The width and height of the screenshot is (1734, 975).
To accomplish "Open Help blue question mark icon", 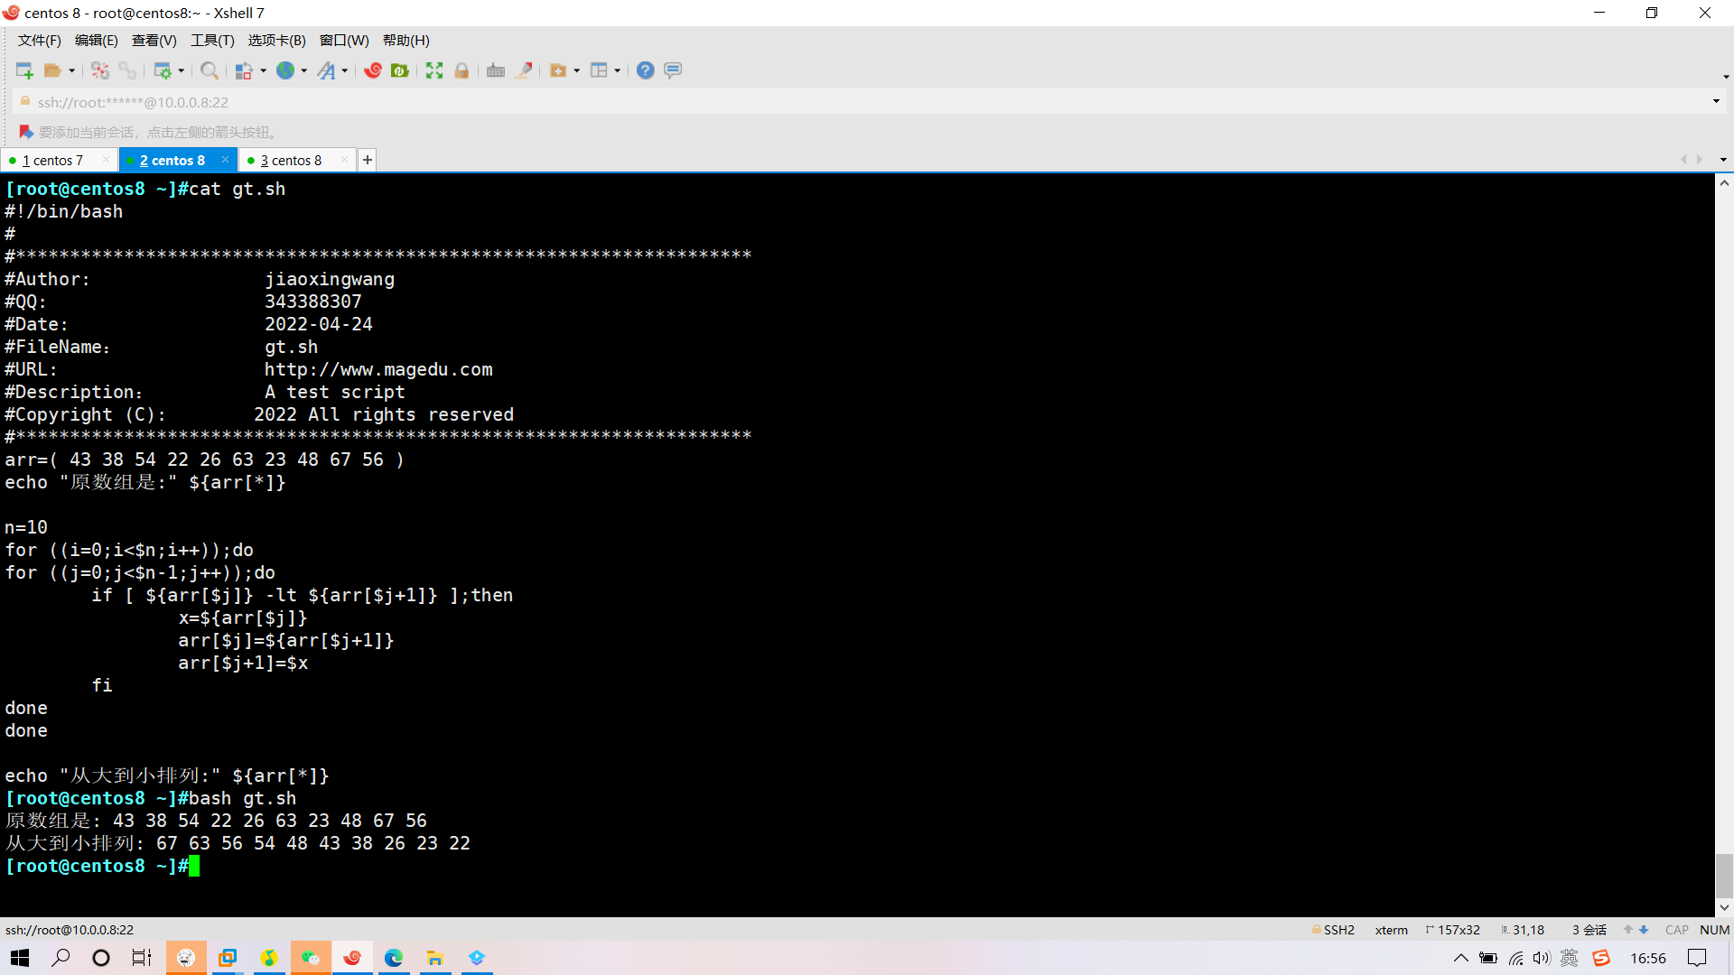I will (645, 70).
